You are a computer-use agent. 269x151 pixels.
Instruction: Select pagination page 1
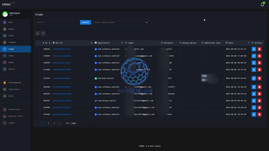tap(43, 123)
